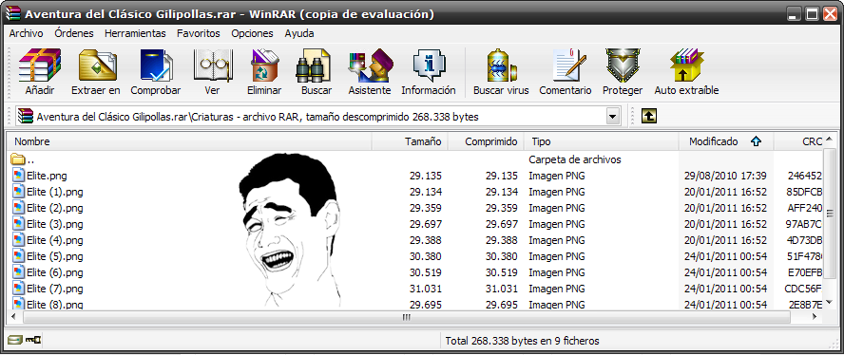
Task: Sort by the Modificado column header
Action: [725, 142]
